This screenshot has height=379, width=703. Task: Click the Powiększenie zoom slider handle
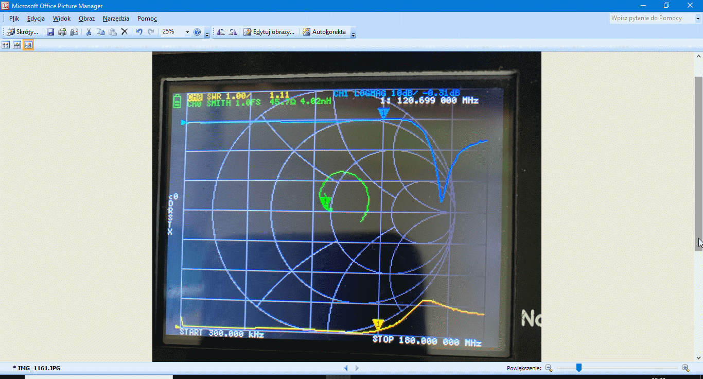tap(579, 368)
